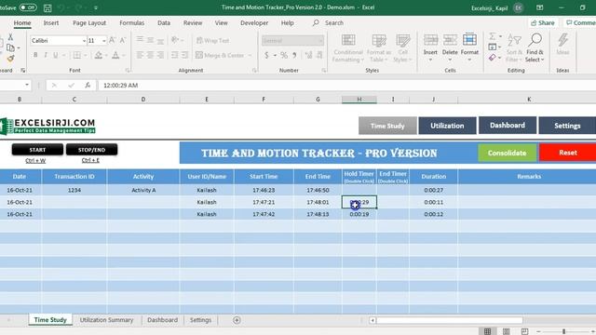Toggle Top Align
596x335 pixels.
pyautogui.click(x=140, y=40)
